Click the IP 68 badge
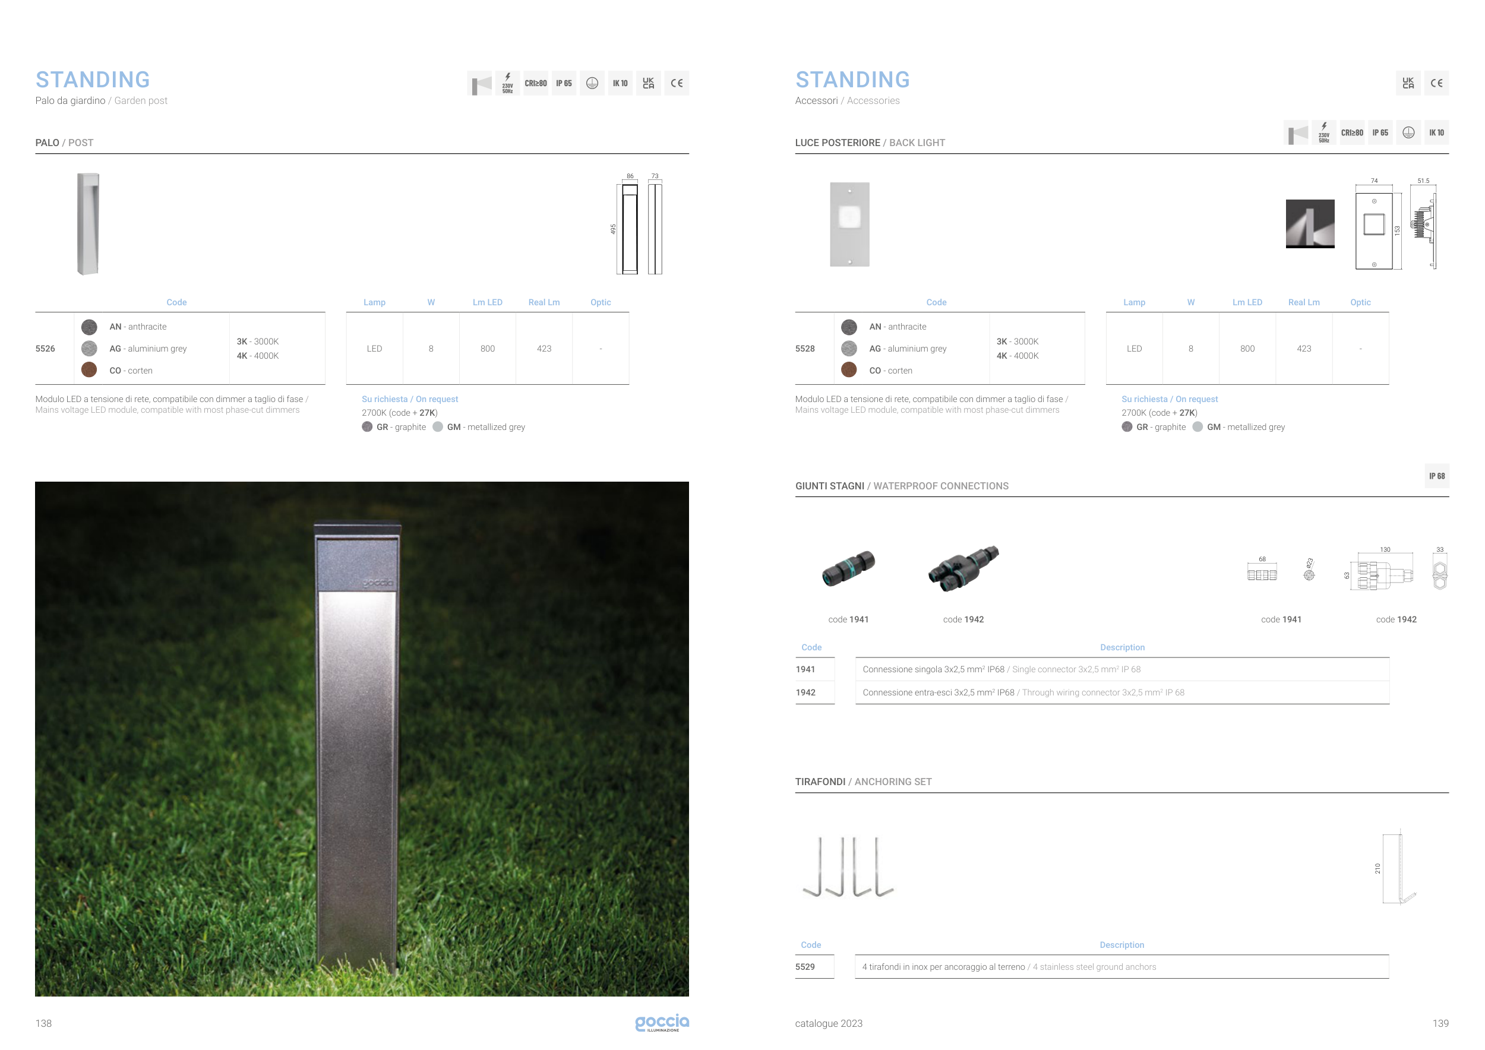 (x=1436, y=476)
